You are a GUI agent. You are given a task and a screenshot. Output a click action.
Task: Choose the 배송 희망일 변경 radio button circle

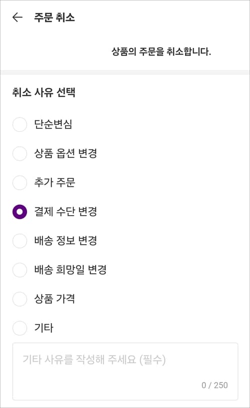click(x=20, y=270)
